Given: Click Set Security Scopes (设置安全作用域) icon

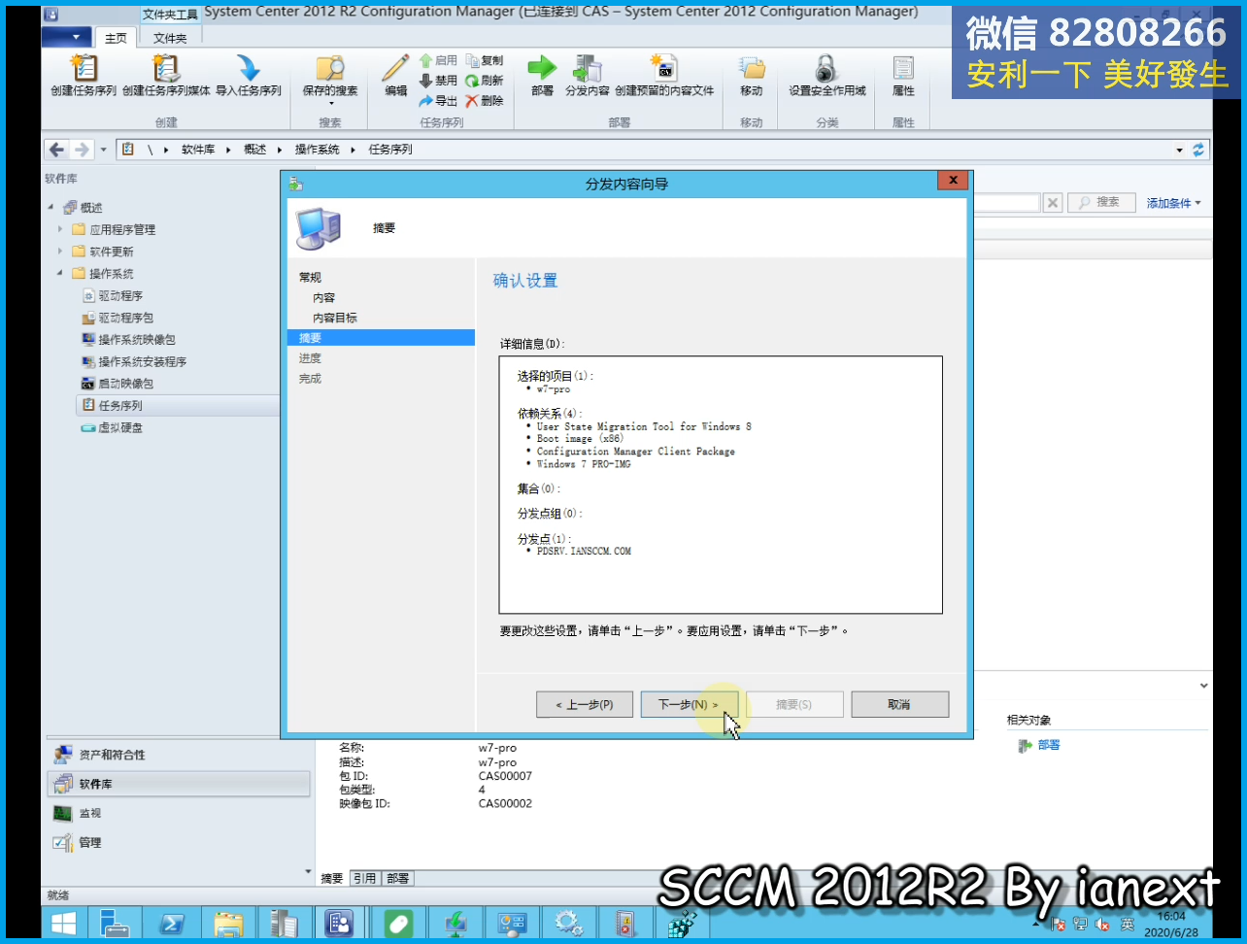Looking at the screenshot, I should 827,76.
